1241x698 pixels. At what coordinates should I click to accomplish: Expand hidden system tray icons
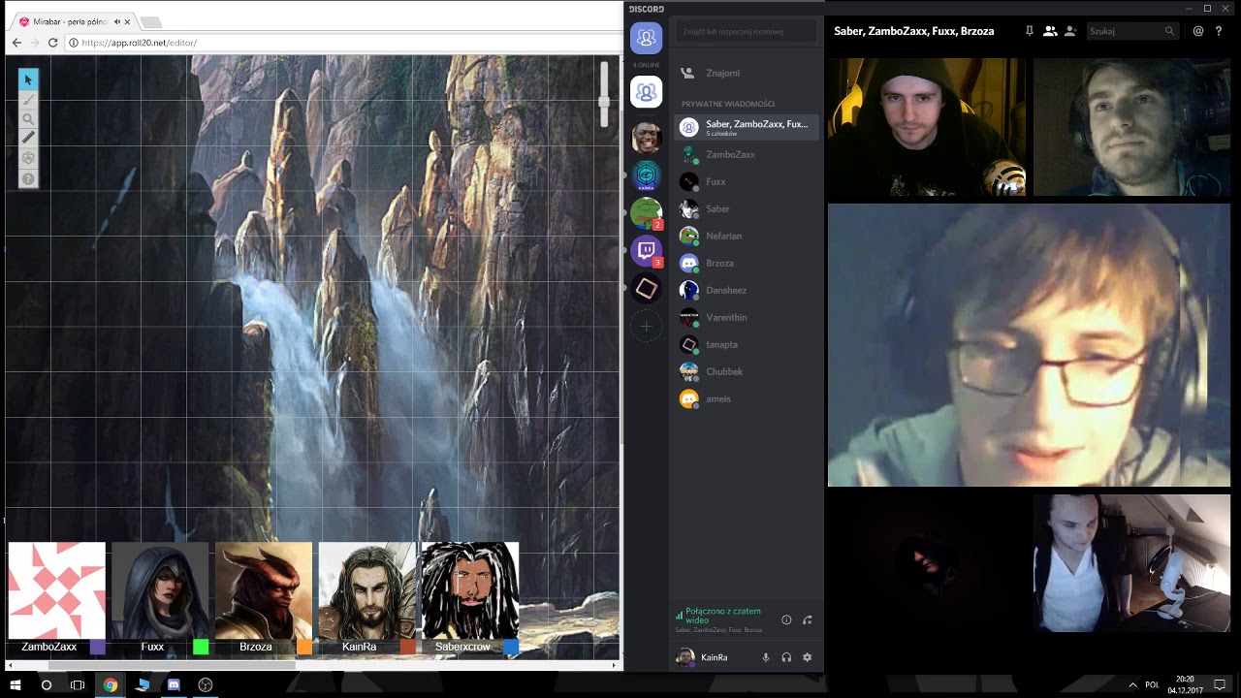[x=1132, y=684]
